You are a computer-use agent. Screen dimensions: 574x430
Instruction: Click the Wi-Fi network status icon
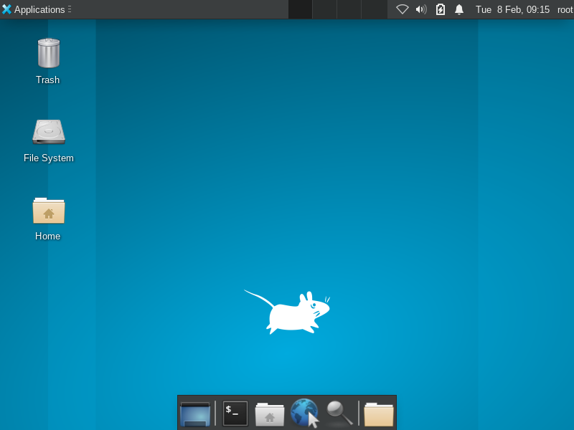(403, 9)
